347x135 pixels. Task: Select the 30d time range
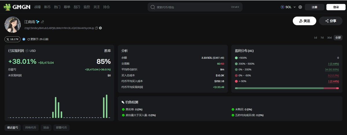(x=329, y=38)
